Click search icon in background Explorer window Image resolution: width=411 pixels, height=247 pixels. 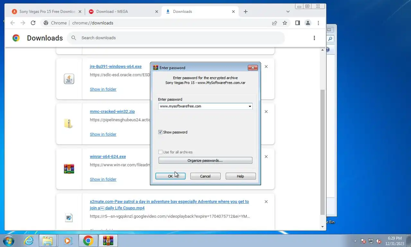coord(330,39)
